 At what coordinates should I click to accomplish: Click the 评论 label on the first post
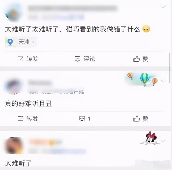[89, 59]
